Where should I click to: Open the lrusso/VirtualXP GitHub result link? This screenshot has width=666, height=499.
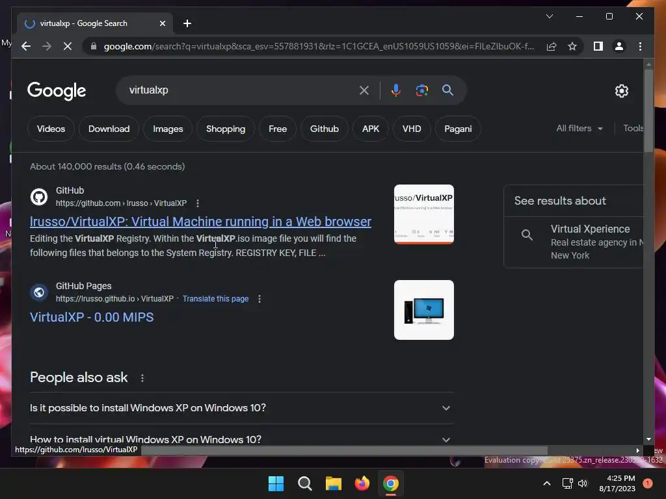[200, 222]
